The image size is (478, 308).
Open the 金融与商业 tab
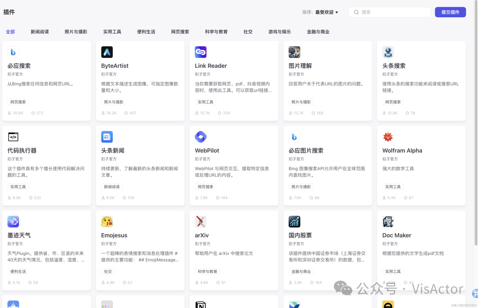pyautogui.click(x=318, y=32)
